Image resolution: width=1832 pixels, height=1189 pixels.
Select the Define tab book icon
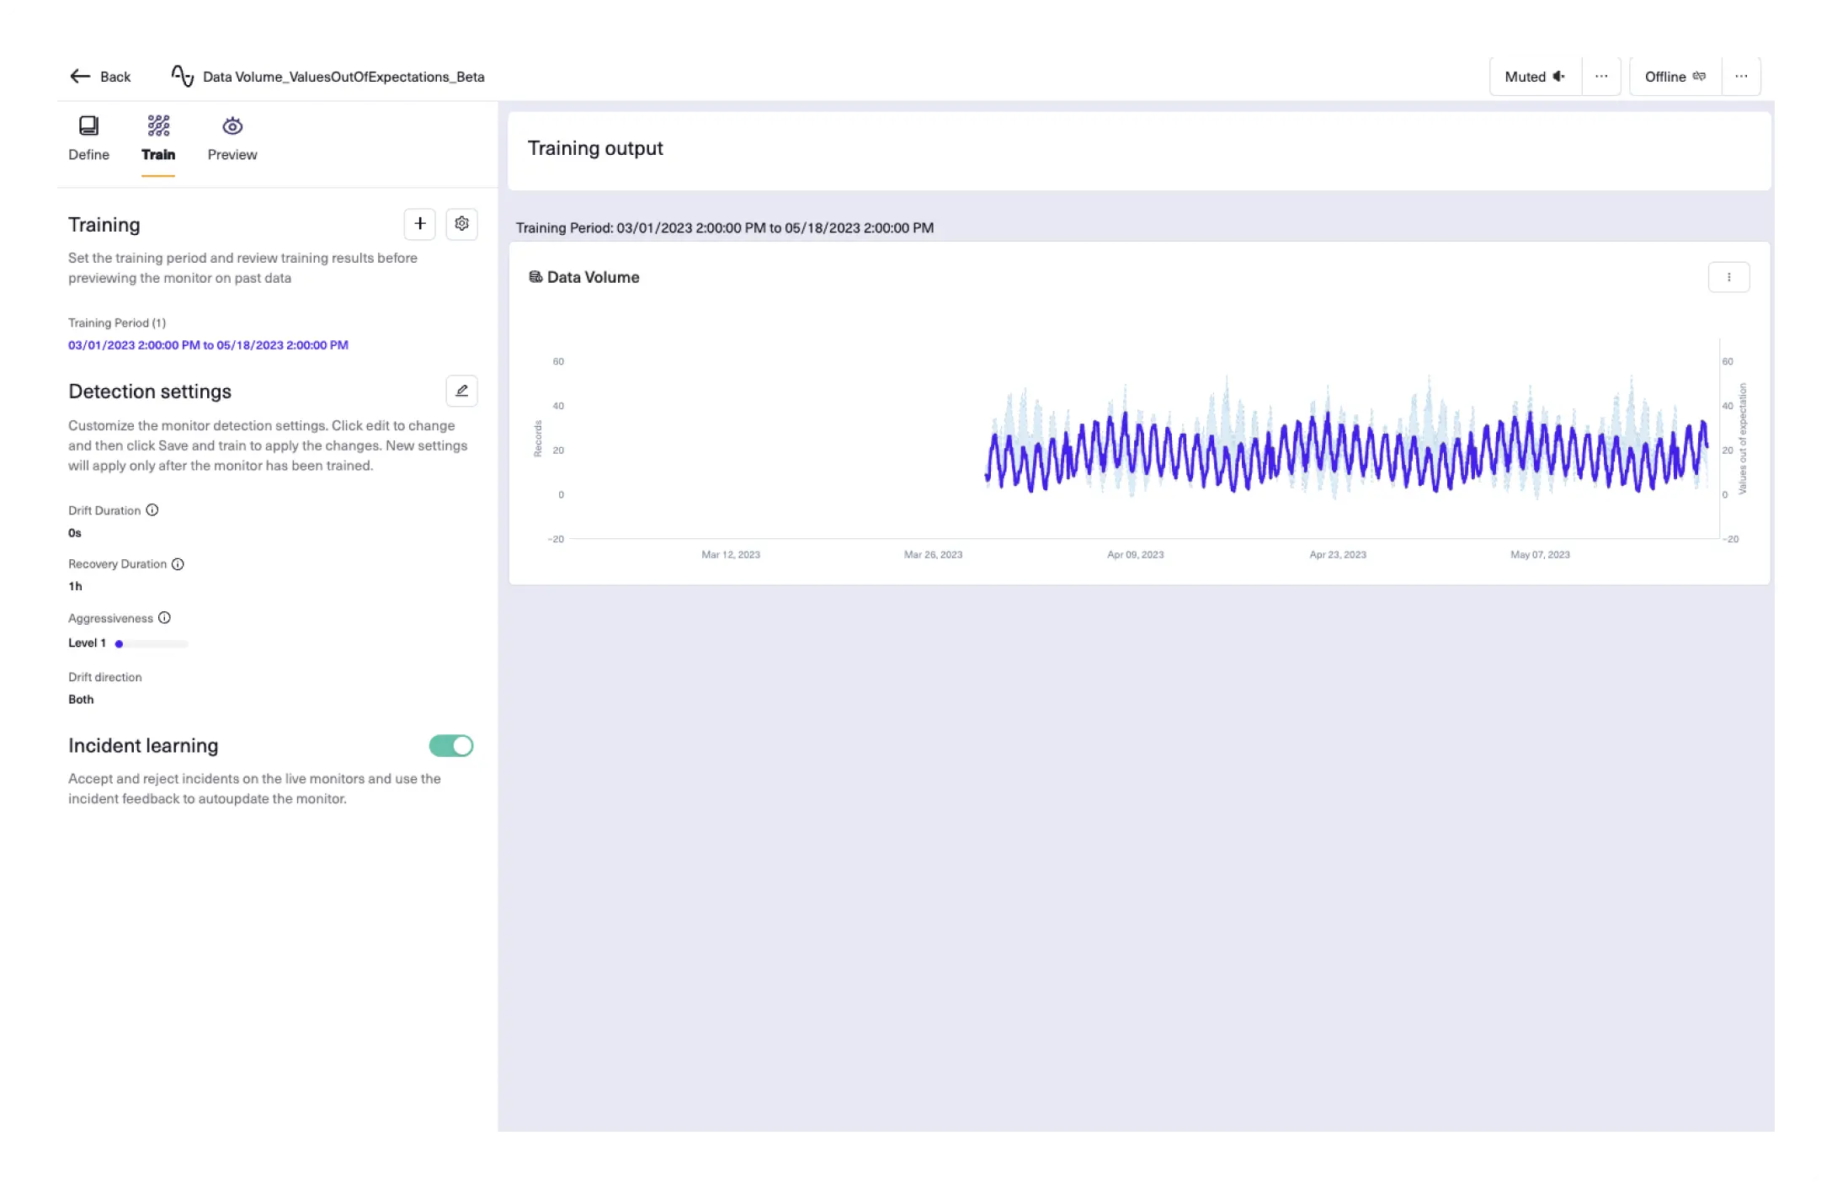(88, 125)
